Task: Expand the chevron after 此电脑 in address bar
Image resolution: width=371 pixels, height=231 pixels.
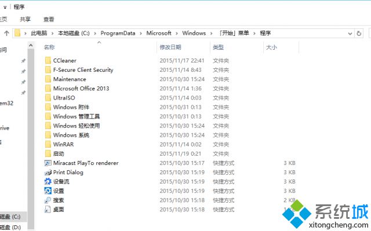Action: point(53,34)
